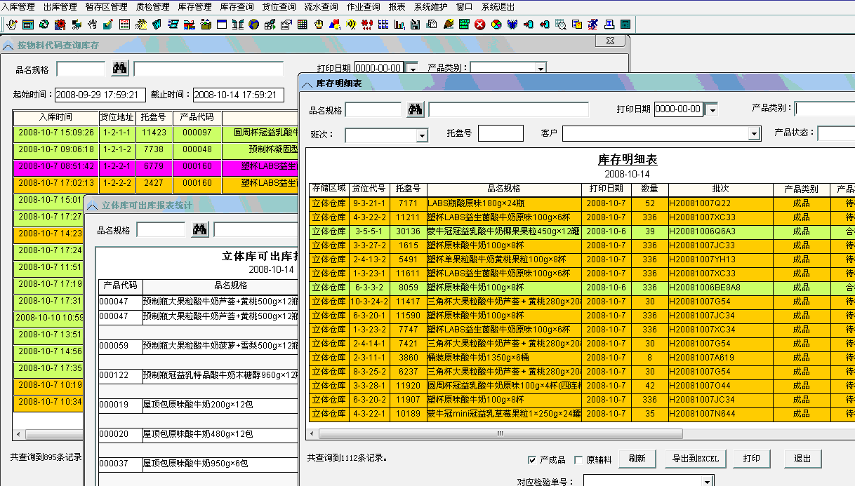855x486 pixels.
Task: Select product code 000122 in report
Action: [120, 375]
